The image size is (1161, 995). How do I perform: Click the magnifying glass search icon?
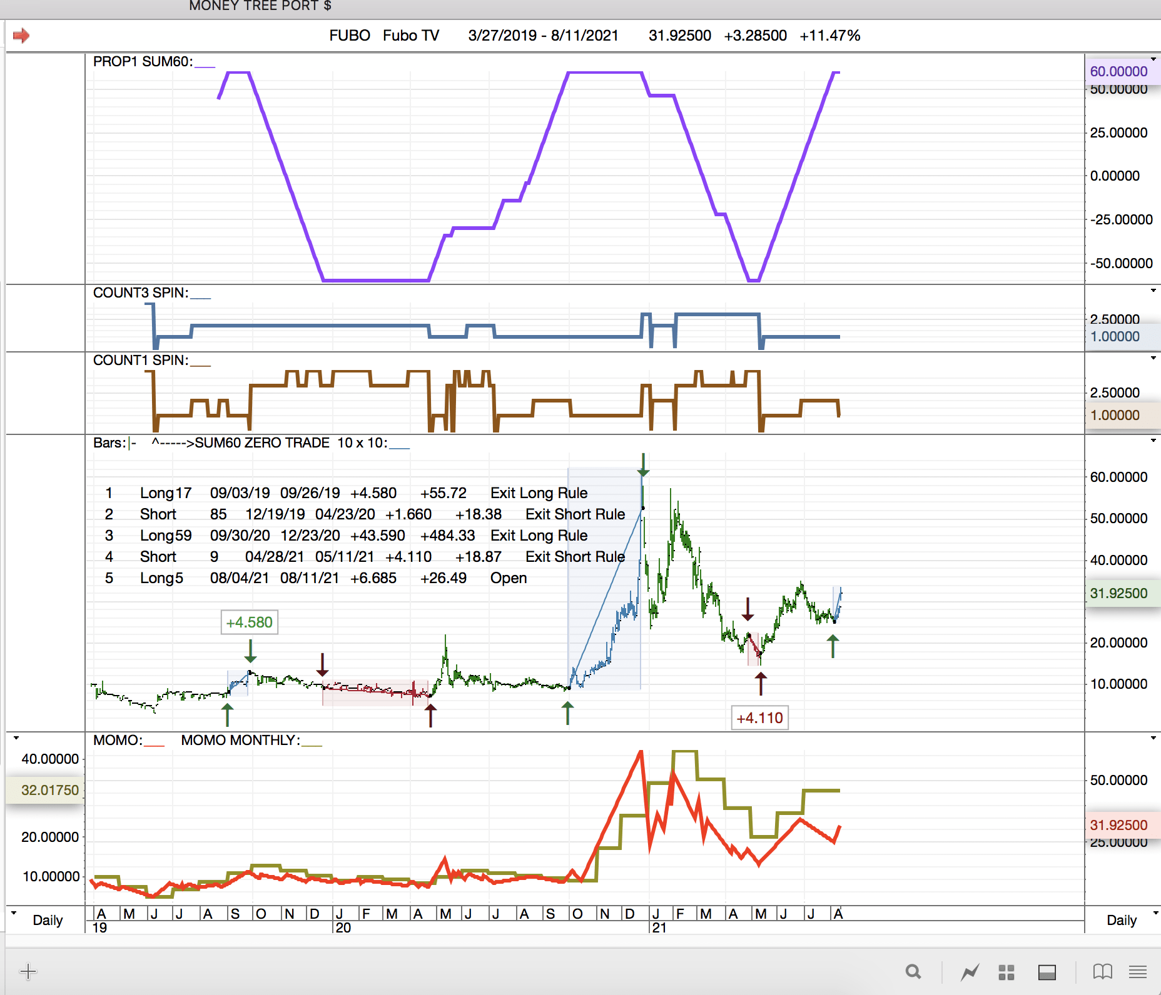coord(913,972)
